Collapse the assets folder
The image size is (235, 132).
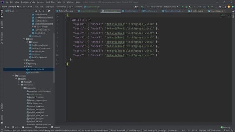tap(16, 79)
